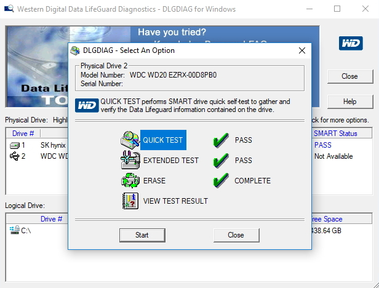Screen dimensions: 379x288
Task: Click the WD logo in the main window
Action: click(351, 43)
